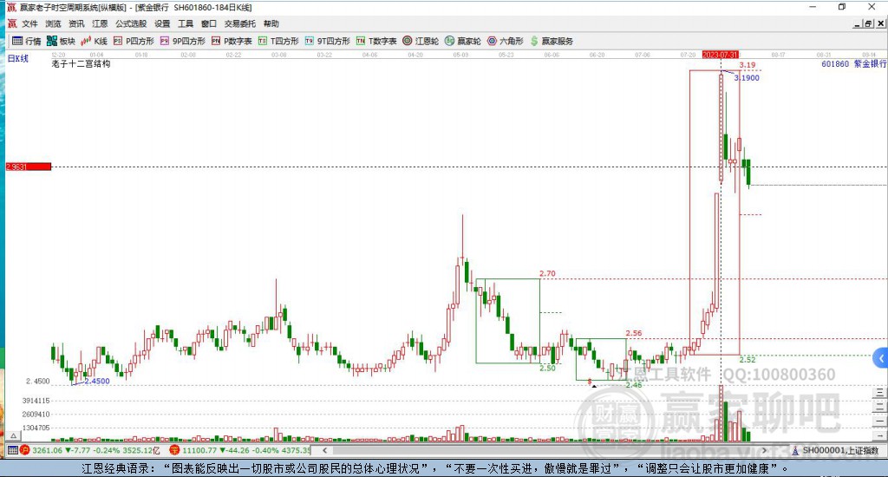Open the 公式选股 menu

131,23
